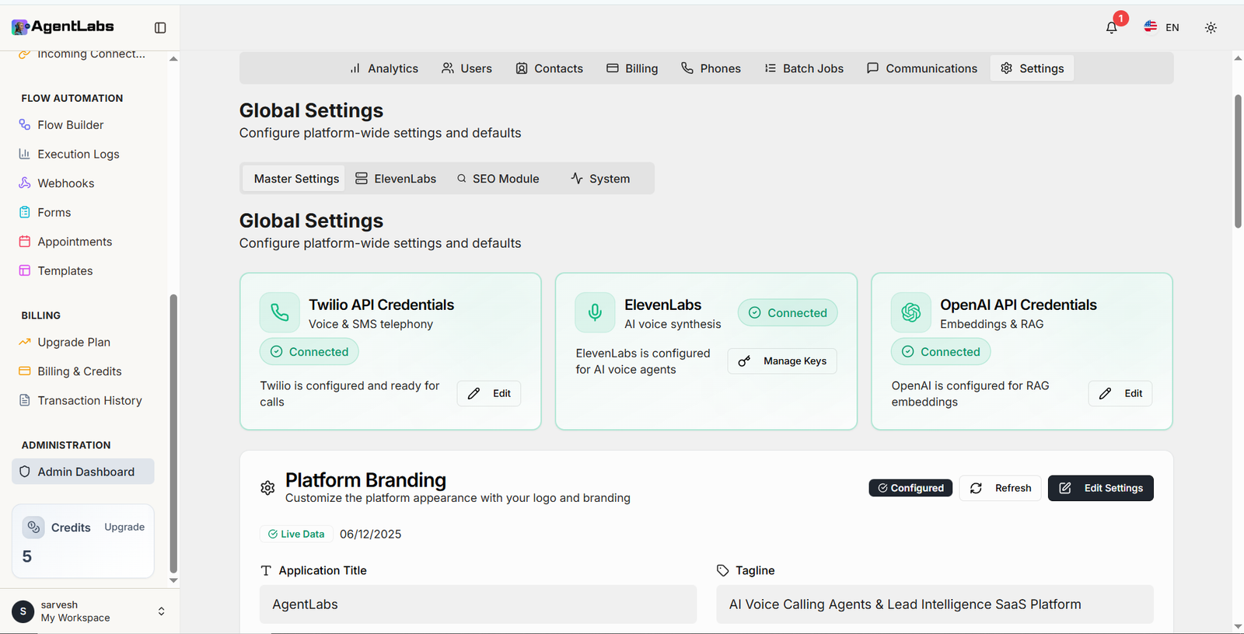Click the Billing & Credits card icon
Screen dimensions: 1244x634
25,371
